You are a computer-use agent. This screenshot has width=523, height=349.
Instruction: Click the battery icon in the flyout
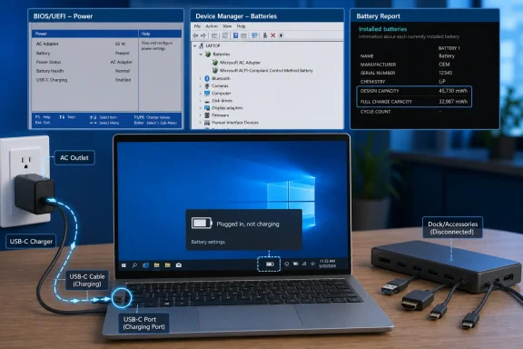(x=202, y=223)
